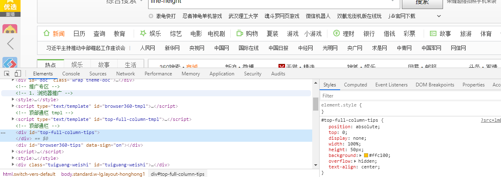Click the refresh hot searches icon
Viewport: 501px width, 177px height.
pyautogui.click(x=151, y=16)
